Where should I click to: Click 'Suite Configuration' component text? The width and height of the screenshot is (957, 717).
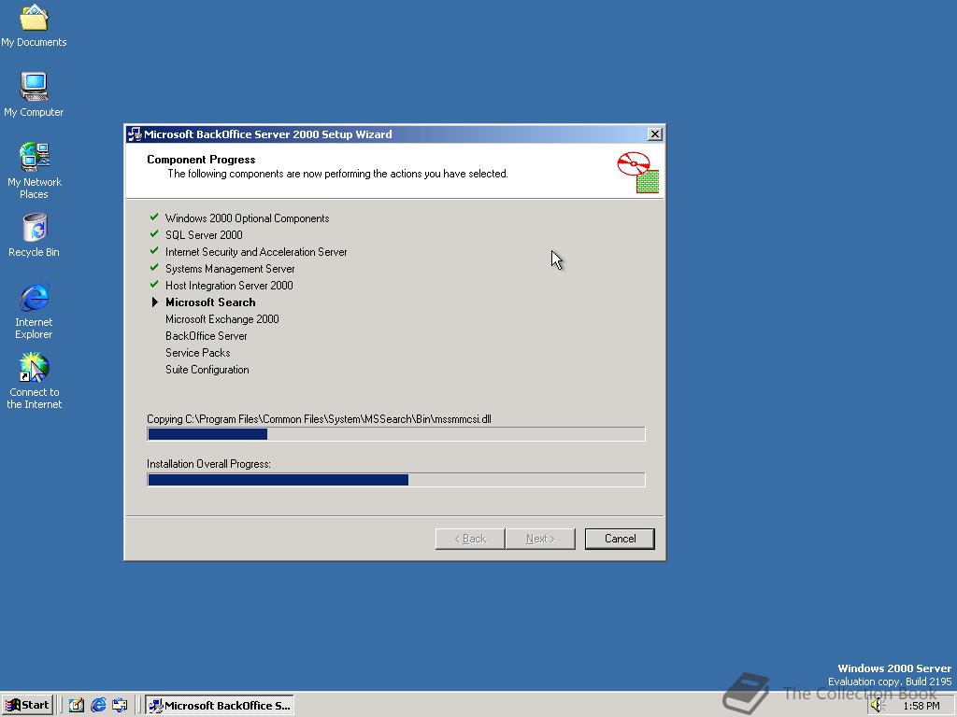207,370
